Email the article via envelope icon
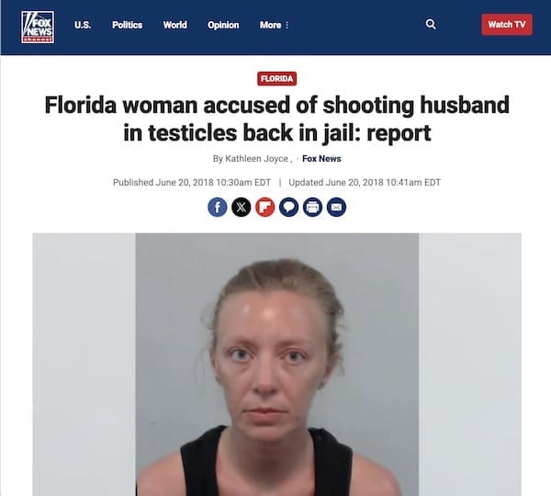The image size is (551, 496). (x=336, y=207)
